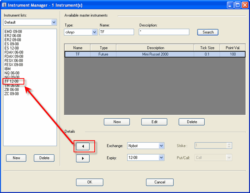Click the right arrow remove-instrument button
The height and width of the screenshot is (193, 250).
pos(83,158)
